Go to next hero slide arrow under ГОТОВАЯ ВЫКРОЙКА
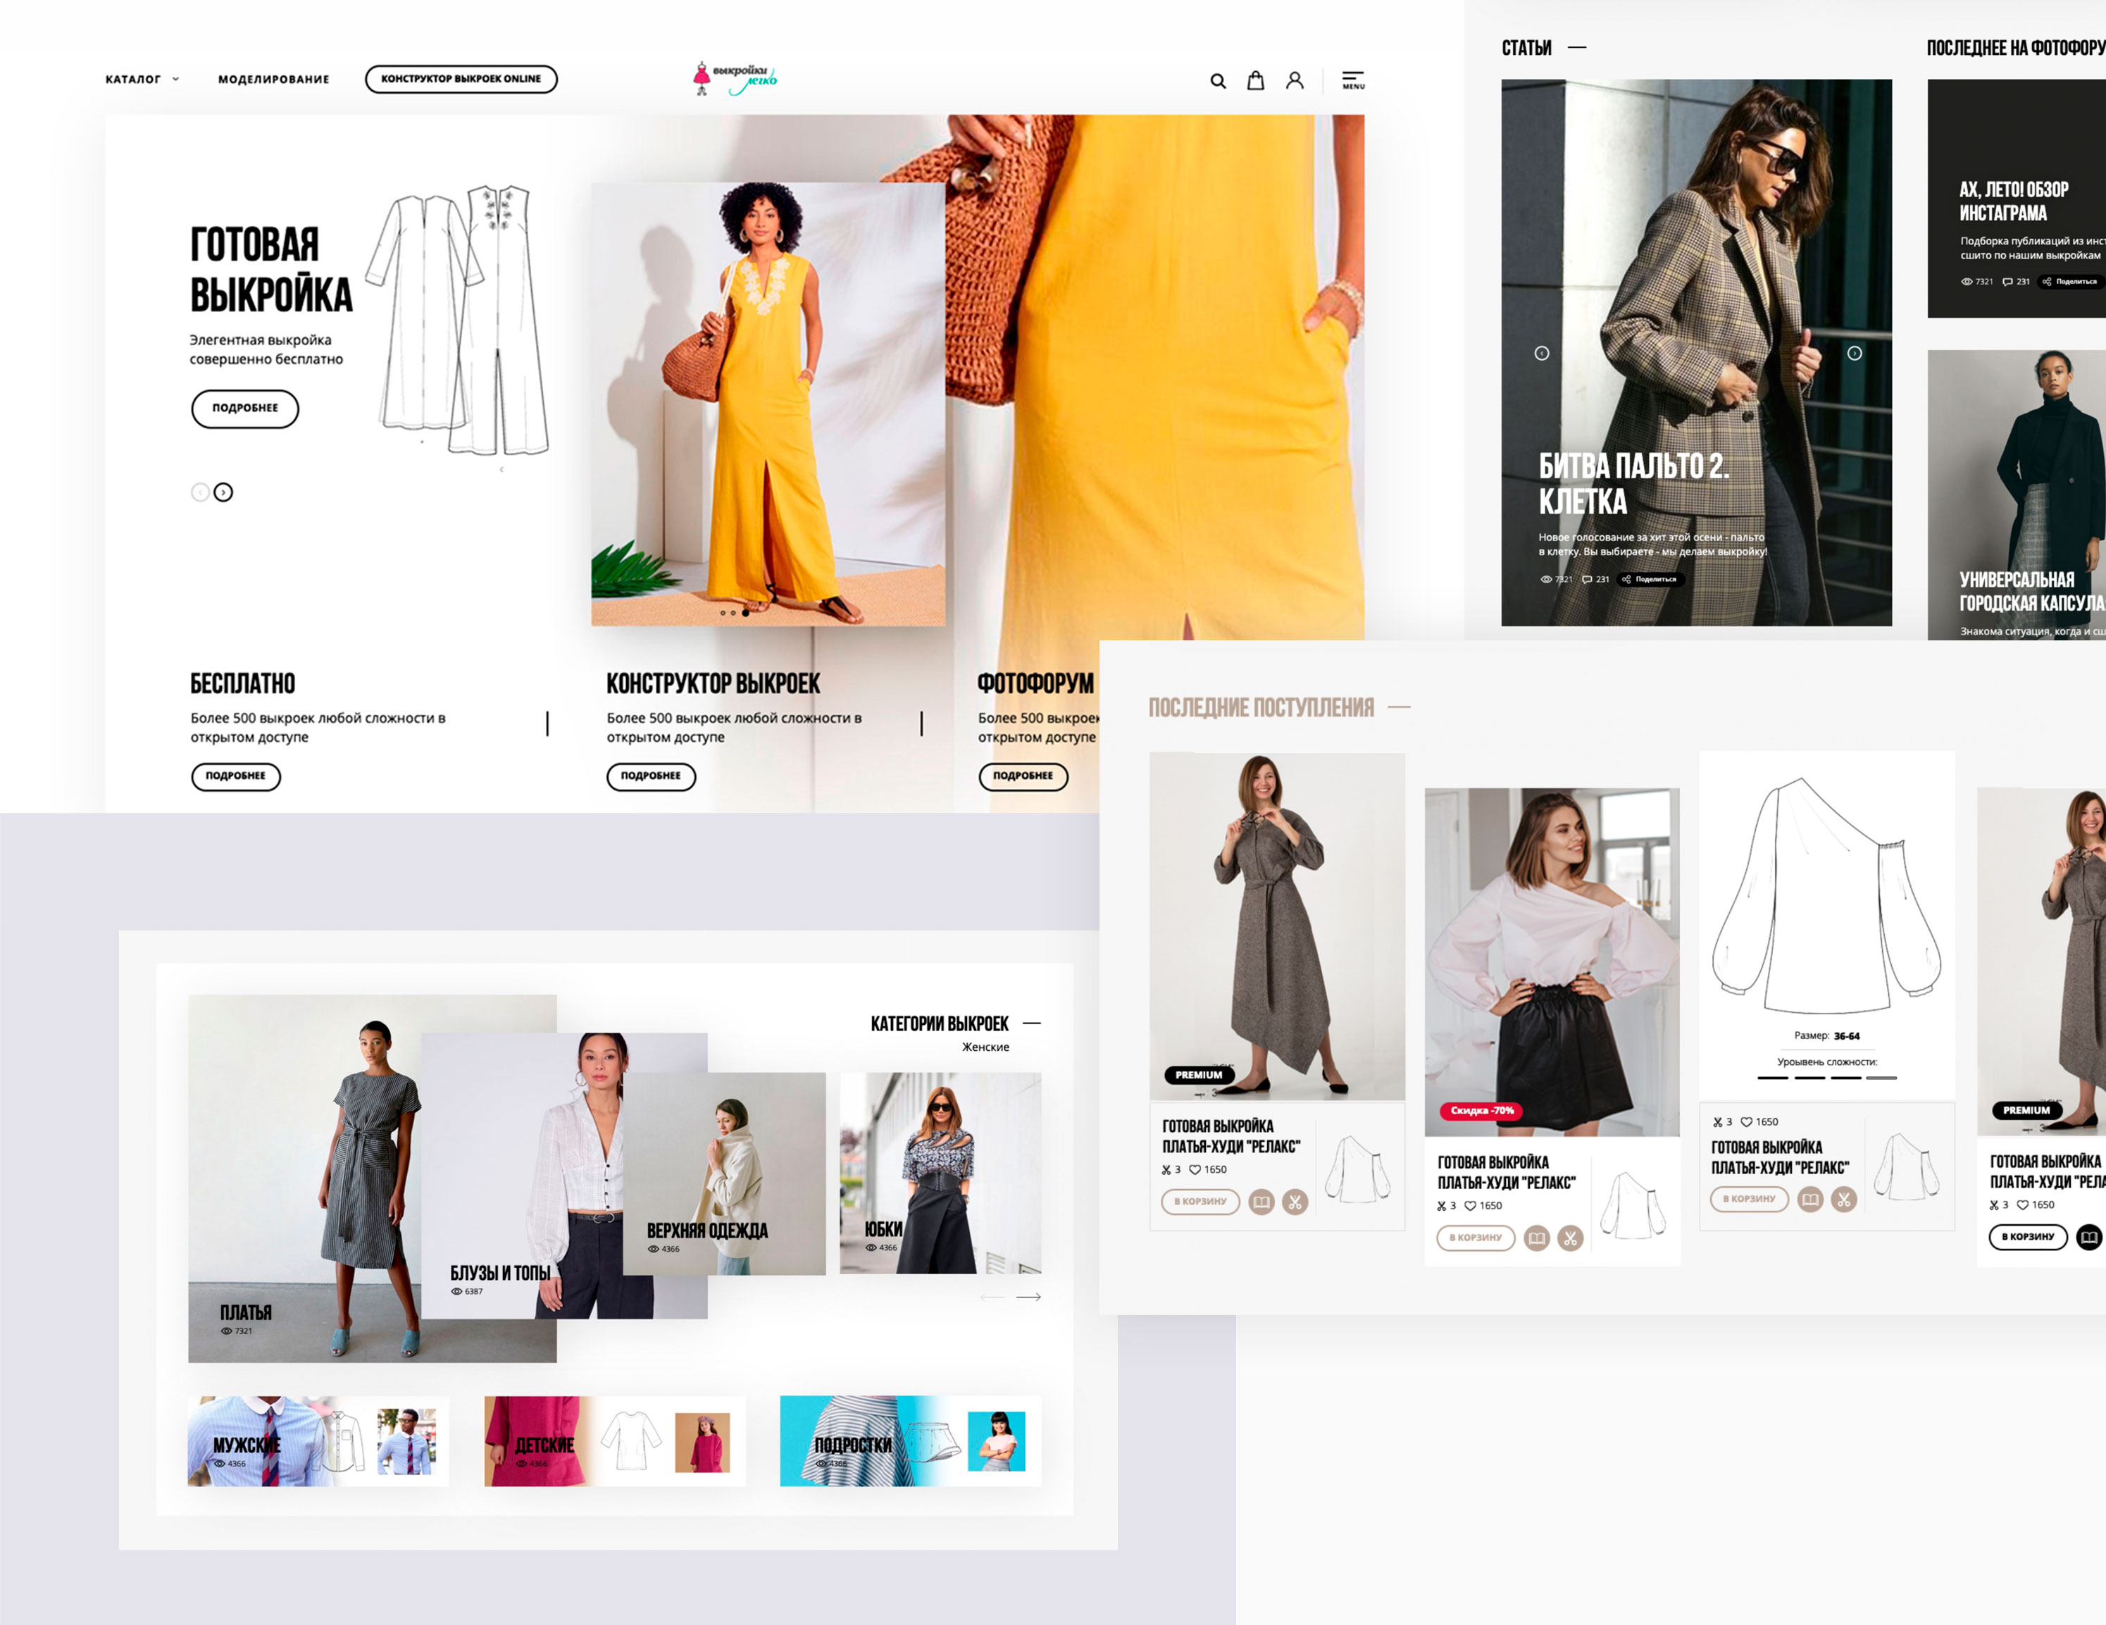2106x1625 pixels. click(x=223, y=493)
